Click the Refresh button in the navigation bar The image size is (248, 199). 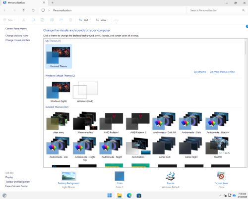[x=33, y=10]
